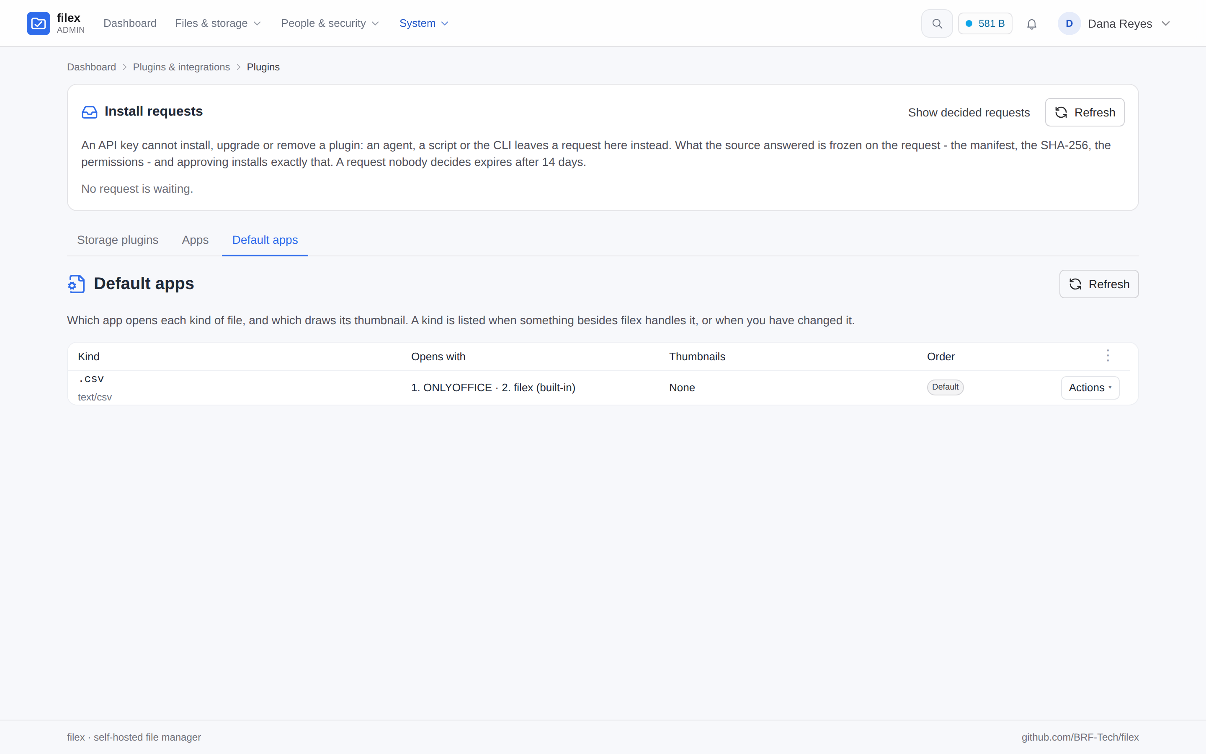
Task: Click the text/csv MIME type label
Action: (x=95, y=397)
